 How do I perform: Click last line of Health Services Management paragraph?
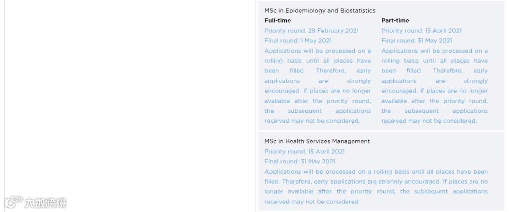pos(312,202)
